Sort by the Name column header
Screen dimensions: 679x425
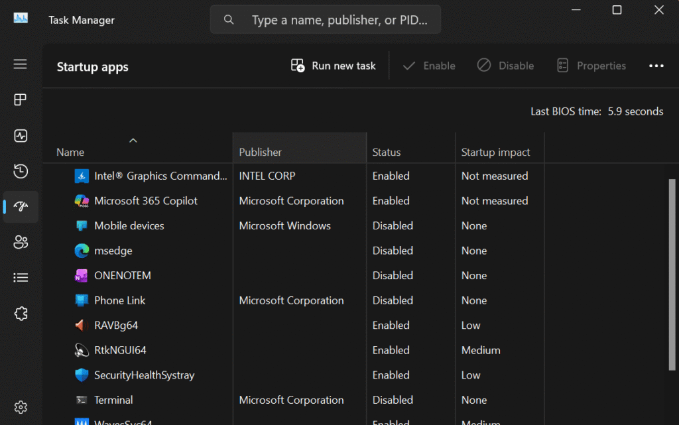[70, 152]
